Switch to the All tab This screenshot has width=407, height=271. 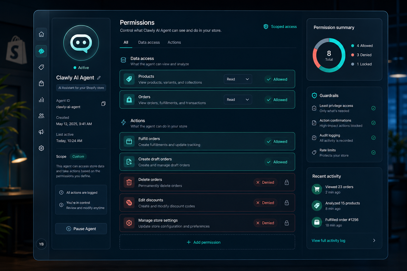pyautogui.click(x=126, y=42)
